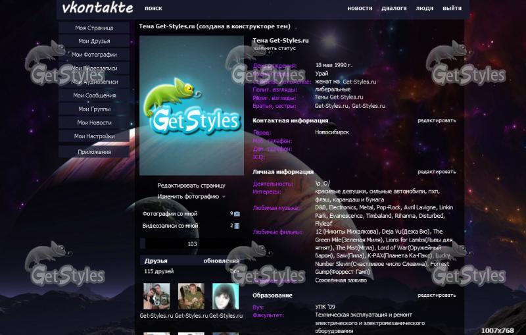
Task: Click обновления in the friends header
Action: click(222, 261)
